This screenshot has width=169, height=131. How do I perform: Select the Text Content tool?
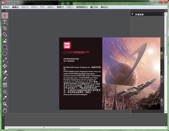click(x=5, y=22)
